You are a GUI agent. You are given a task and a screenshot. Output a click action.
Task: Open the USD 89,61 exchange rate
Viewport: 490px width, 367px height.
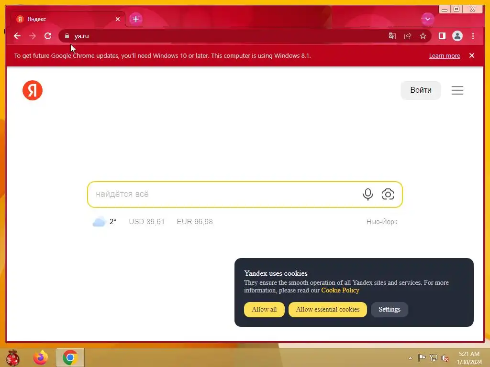(146, 222)
